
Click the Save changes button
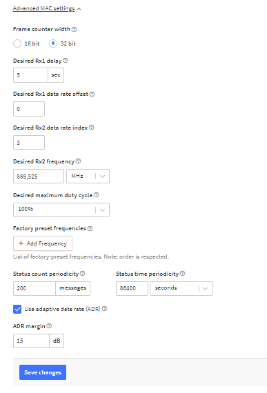tap(43, 372)
